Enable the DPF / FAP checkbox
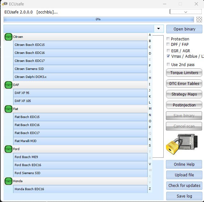Screen dimensions: 204x202 pos(168,44)
